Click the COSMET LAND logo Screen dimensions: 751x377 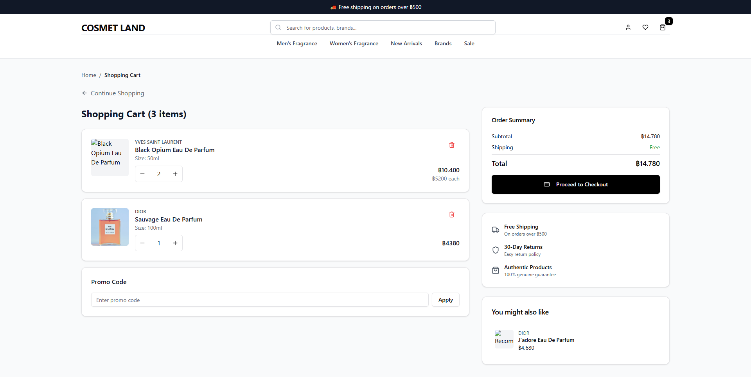[113, 28]
